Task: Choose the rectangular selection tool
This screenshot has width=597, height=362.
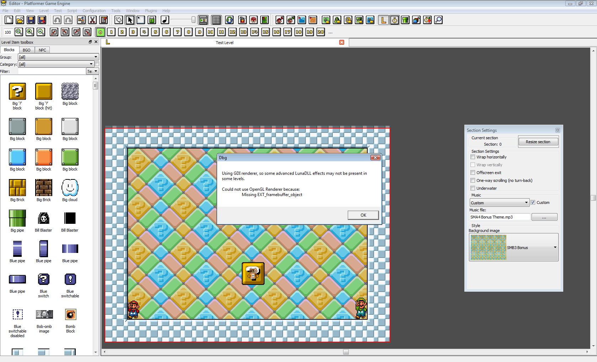Action: pyautogui.click(x=141, y=20)
